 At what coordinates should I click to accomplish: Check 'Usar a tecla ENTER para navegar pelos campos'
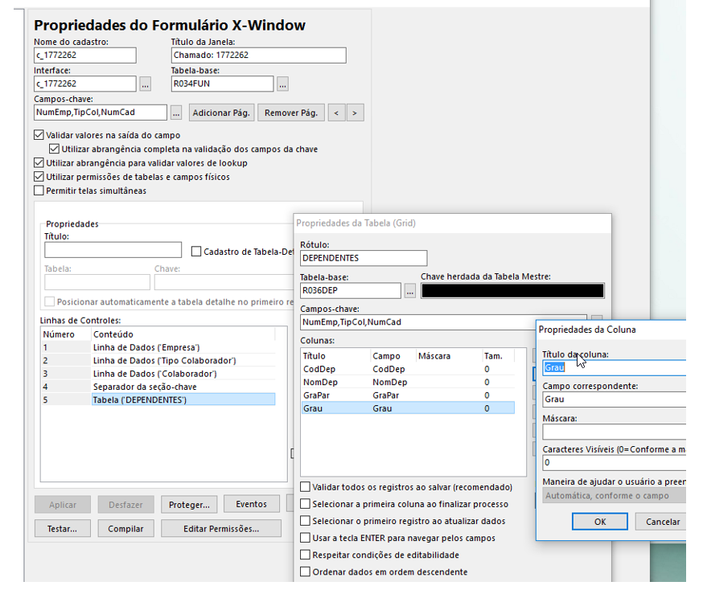coord(306,538)
